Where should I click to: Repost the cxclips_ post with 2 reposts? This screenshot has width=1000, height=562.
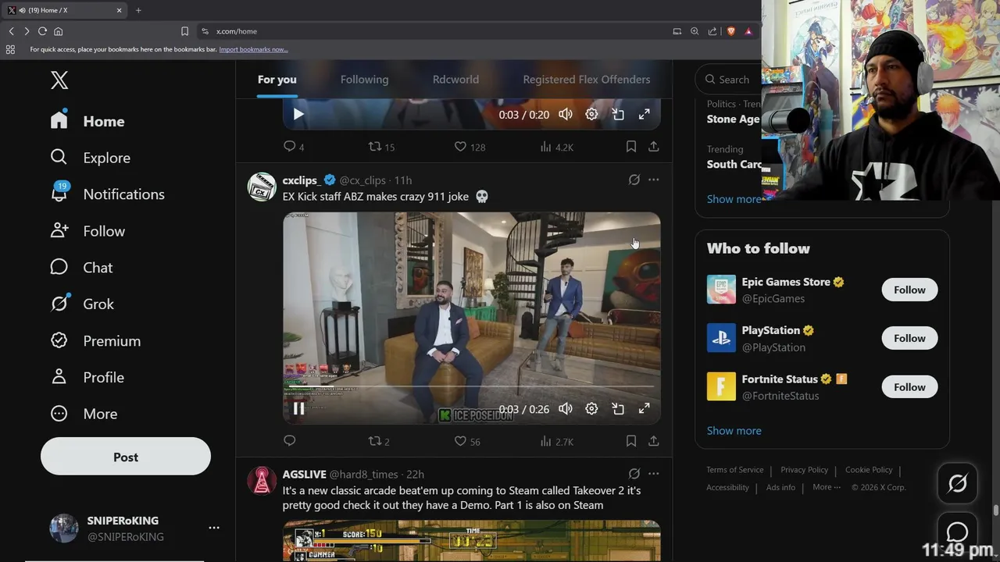pyautogui.click(x=379, y=441)
